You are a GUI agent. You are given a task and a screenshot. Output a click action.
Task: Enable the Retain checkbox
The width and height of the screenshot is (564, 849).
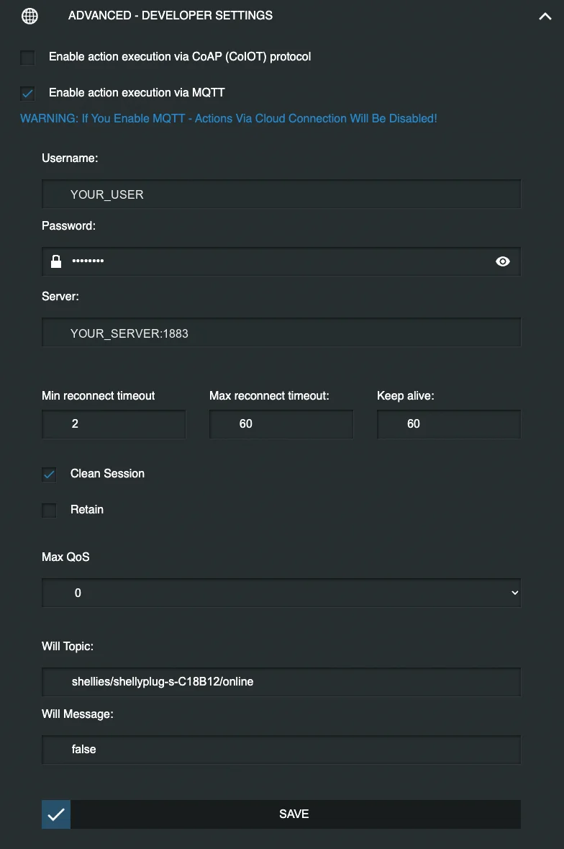click(49, 510)
